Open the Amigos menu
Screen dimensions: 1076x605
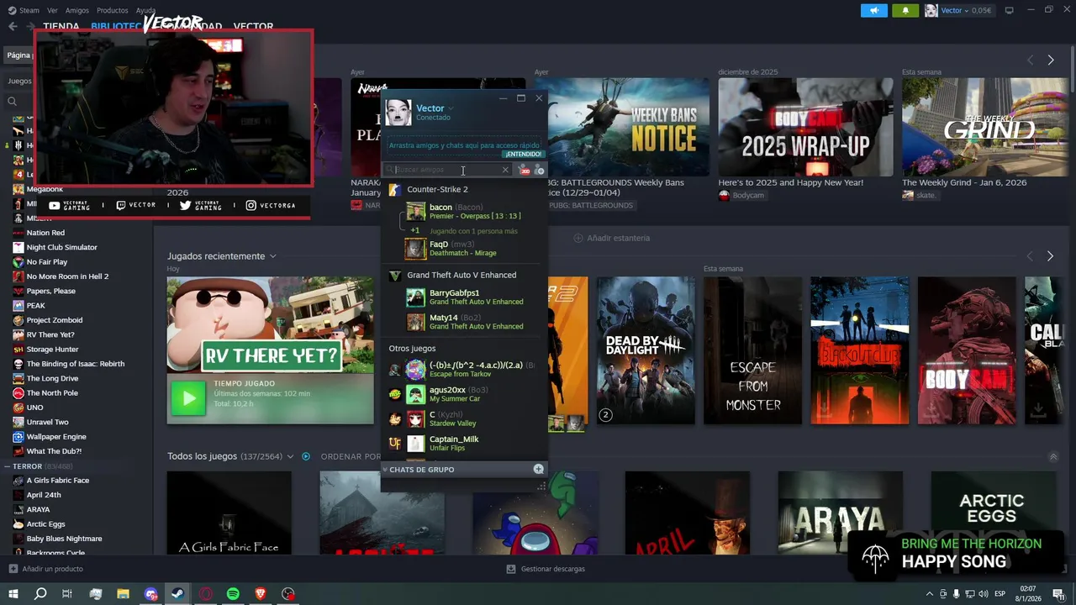click(77, 10)
